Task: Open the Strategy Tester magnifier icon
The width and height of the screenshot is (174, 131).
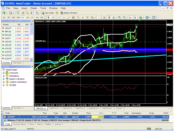Action: pyautogui.click(x=37, y=13)
